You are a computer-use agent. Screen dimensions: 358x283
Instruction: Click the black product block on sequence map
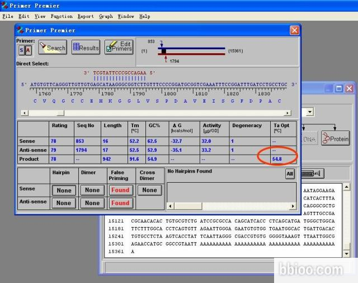point(164,51)
